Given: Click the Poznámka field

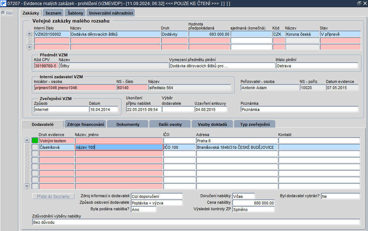Looking at the screenshot, I should [300, 109].
